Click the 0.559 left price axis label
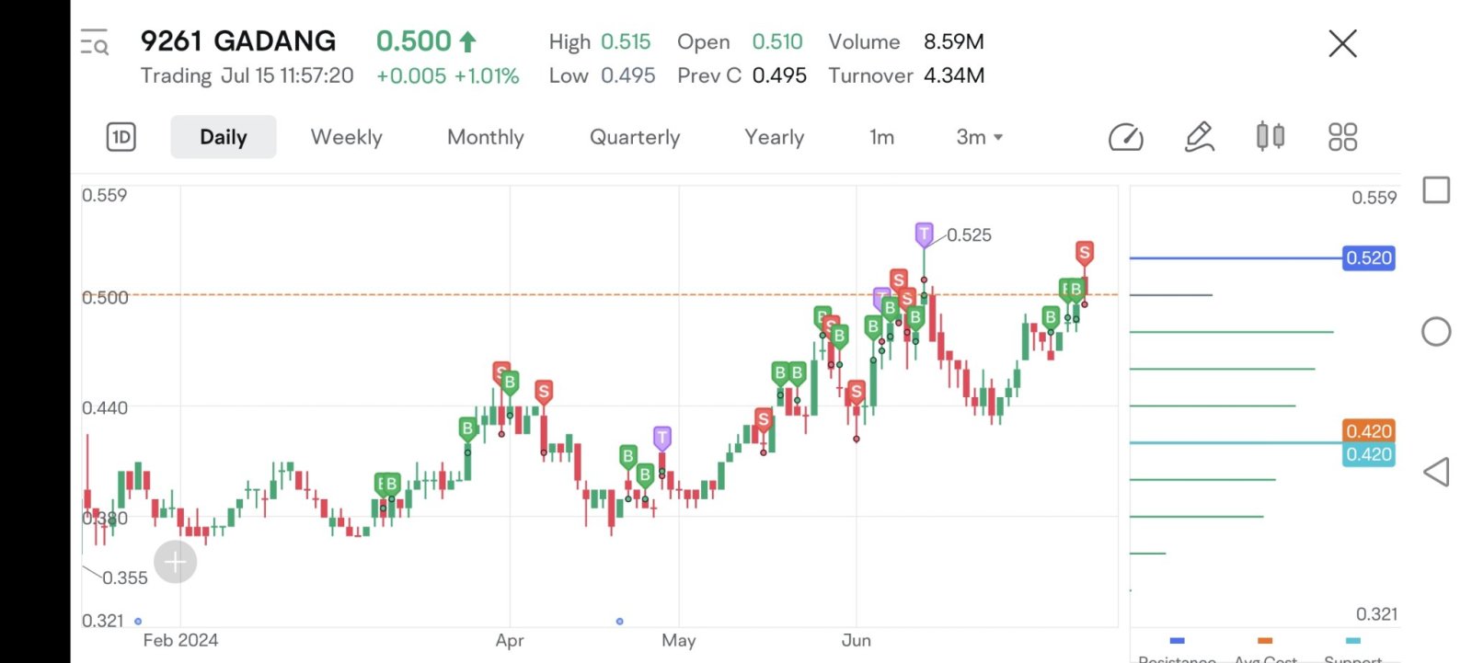The height and width of the screenshot is (663, 1472). tap(105, 195)
